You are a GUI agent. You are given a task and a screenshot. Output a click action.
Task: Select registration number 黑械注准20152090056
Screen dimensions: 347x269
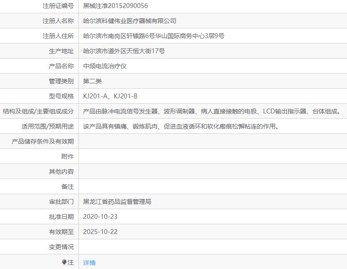click(115, 6)
